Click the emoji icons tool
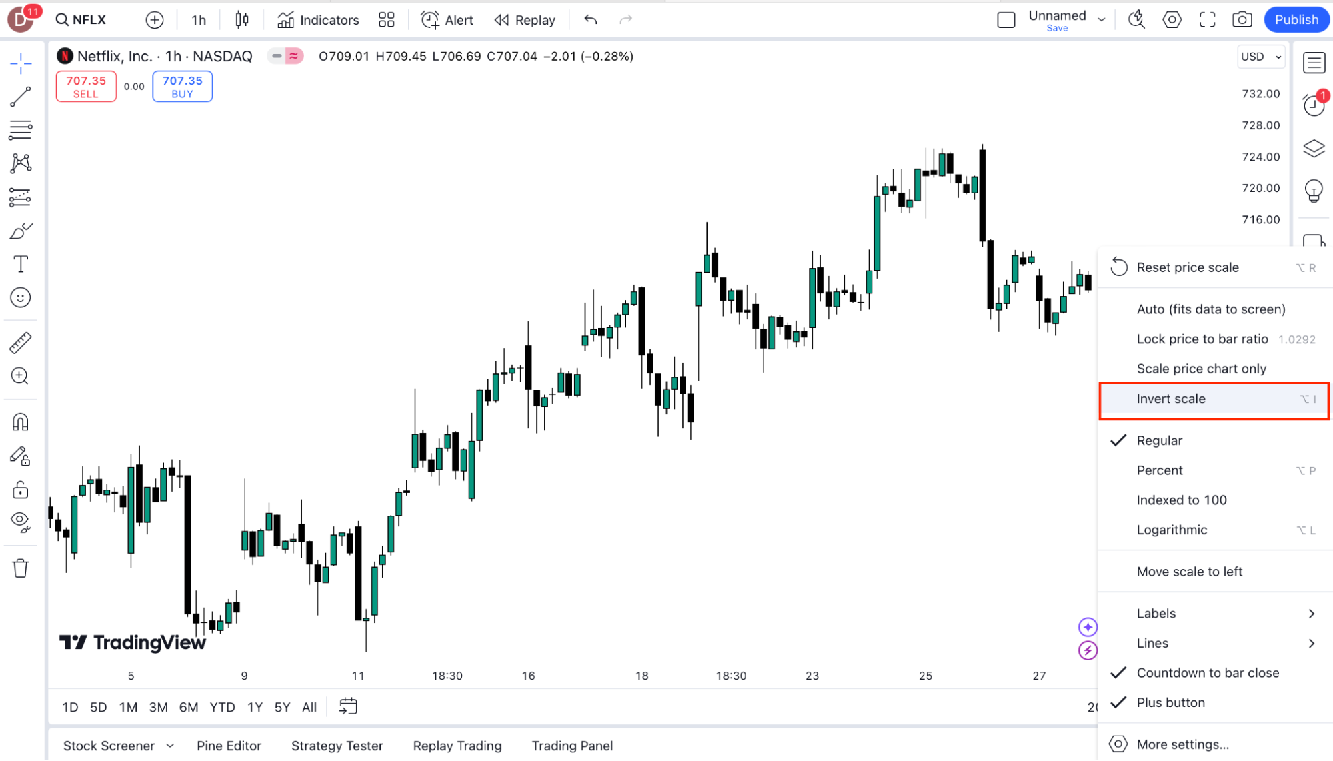Viewport: 1333px width, 761px height. pyautogui.click(x=20, y=297)
